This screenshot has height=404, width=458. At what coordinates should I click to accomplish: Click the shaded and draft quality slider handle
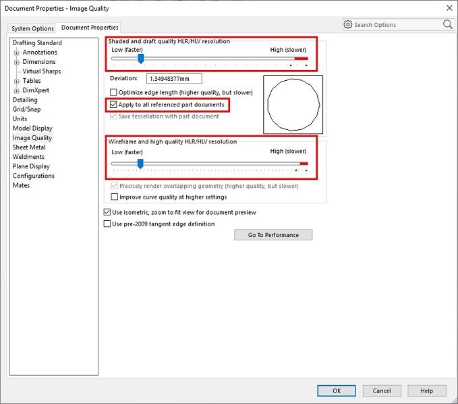tap(140, 59)
